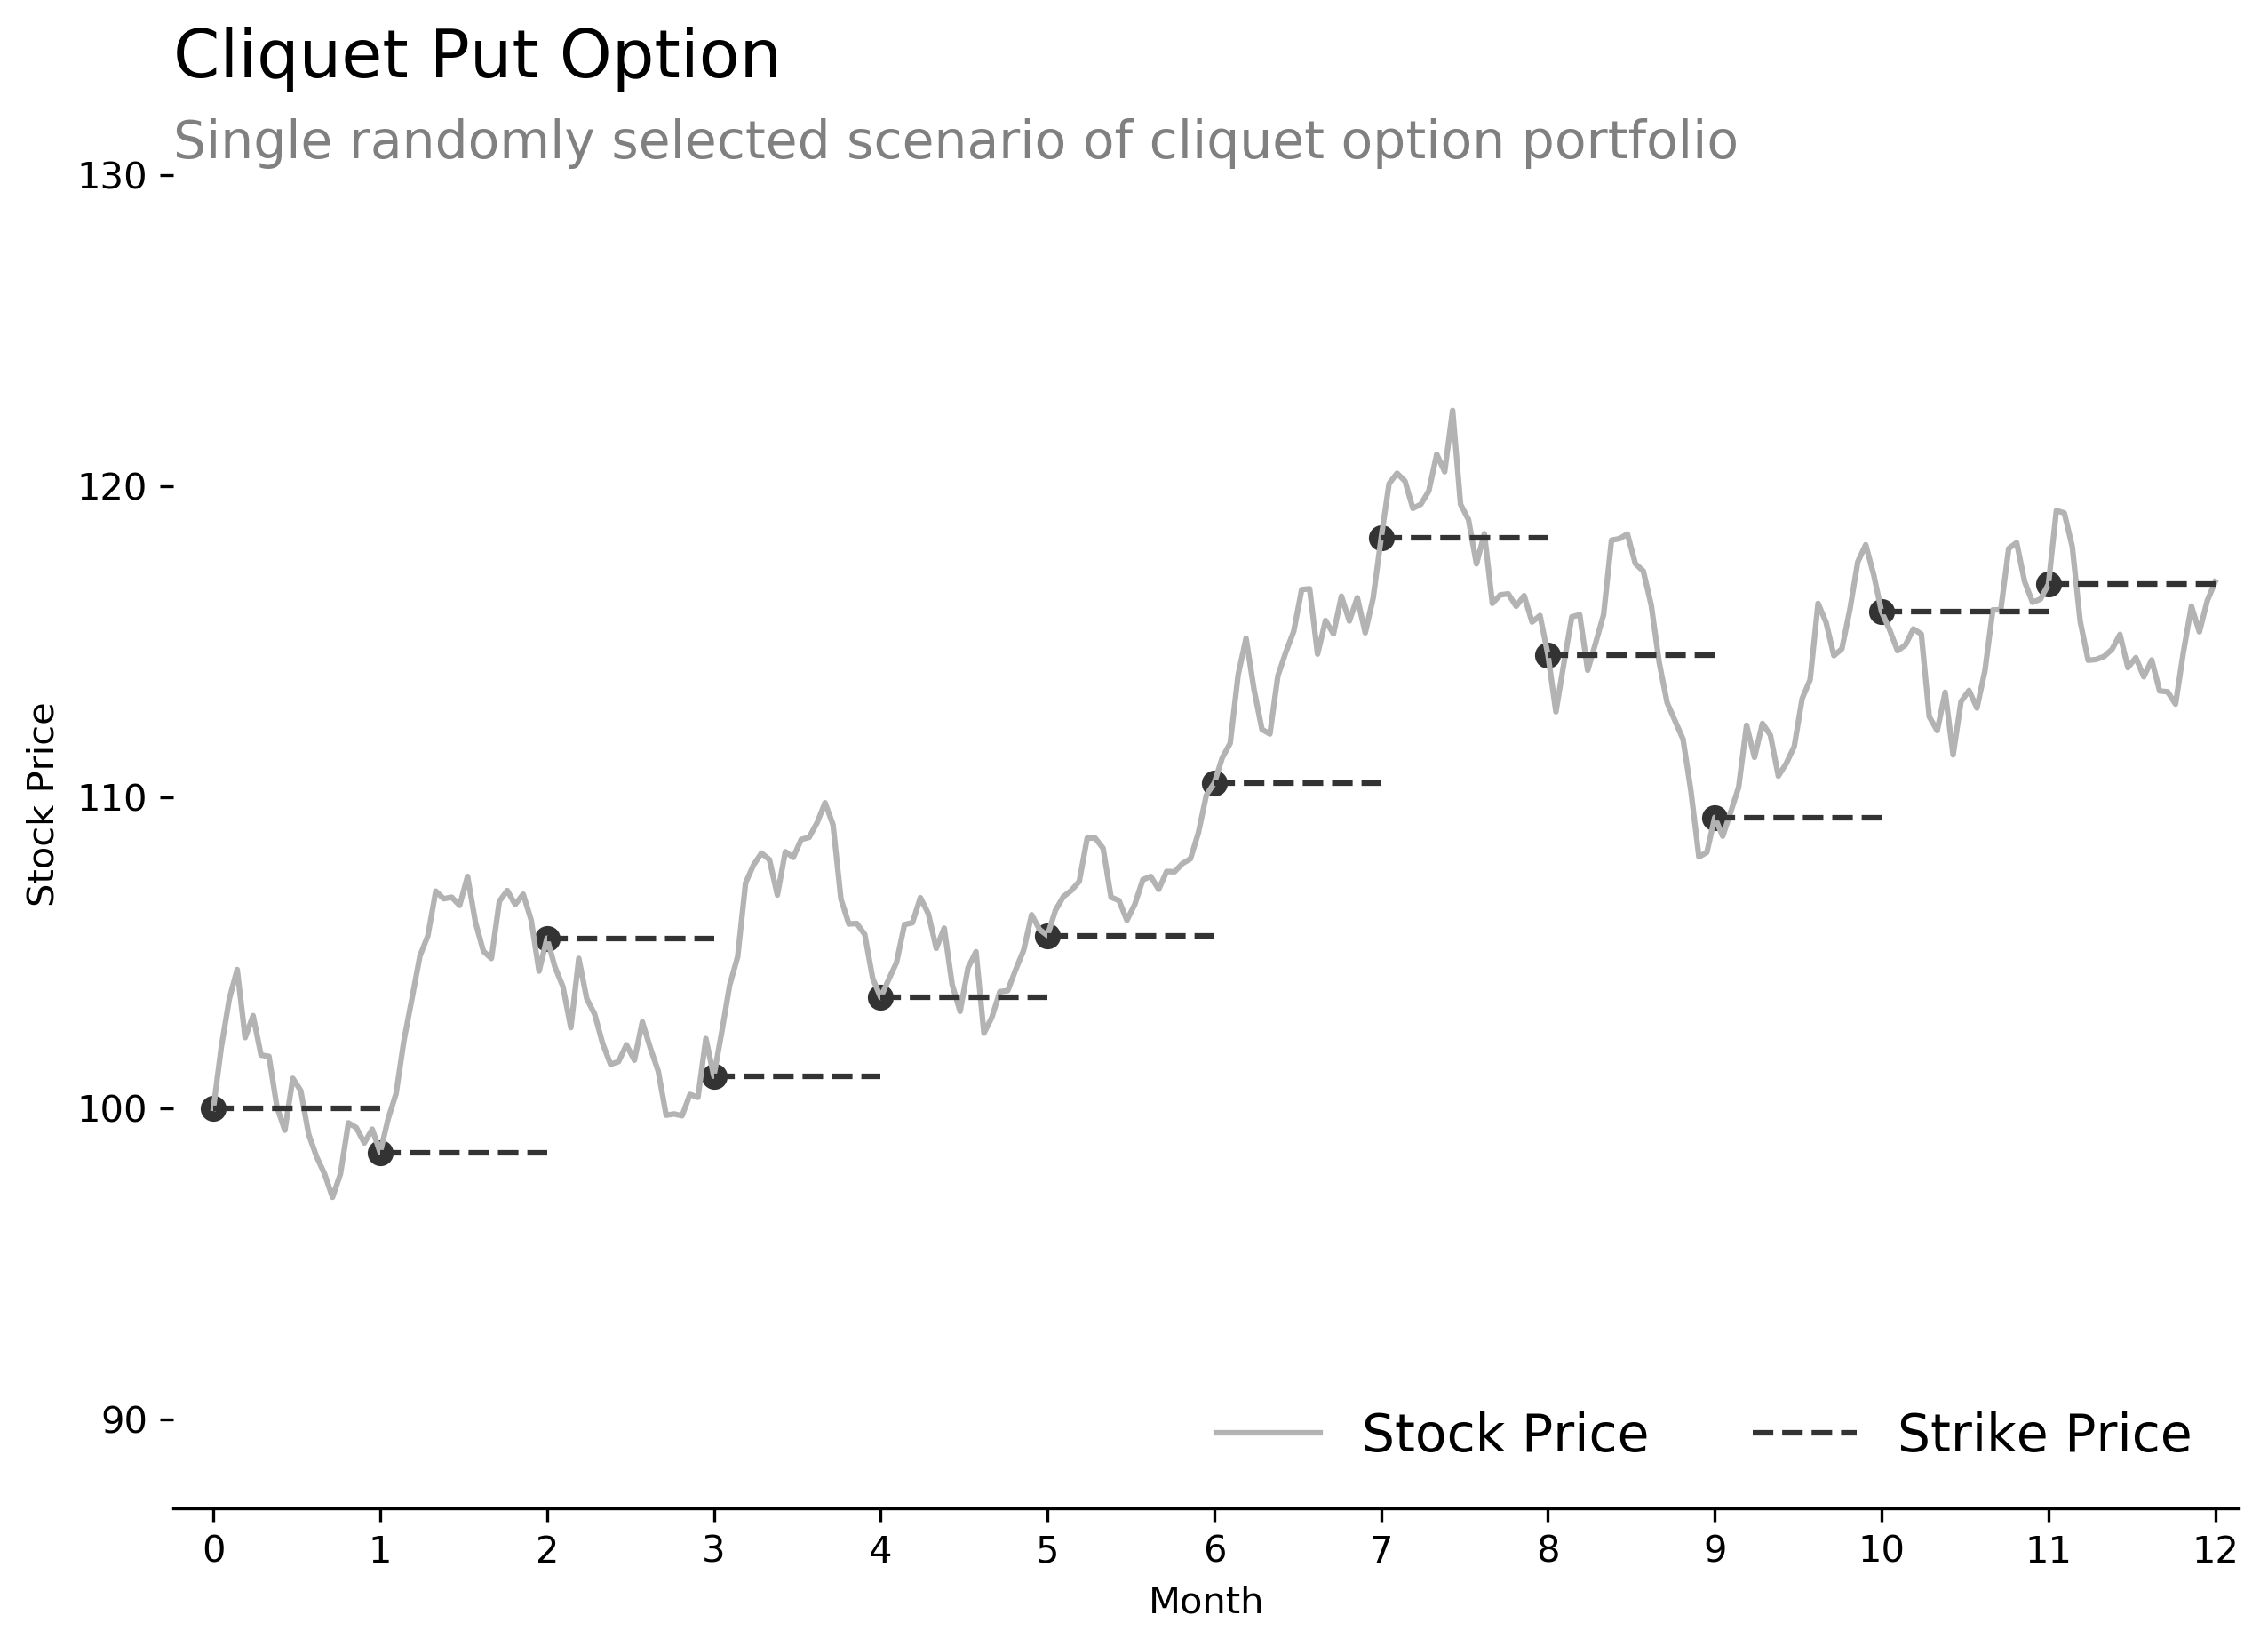Click the dashed Strike Price legend line sample

tap(1804, 1434)
